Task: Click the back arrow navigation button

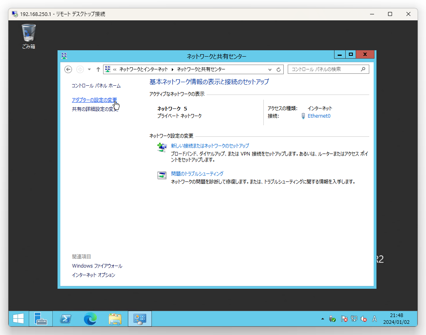Action: coord(68,69)
